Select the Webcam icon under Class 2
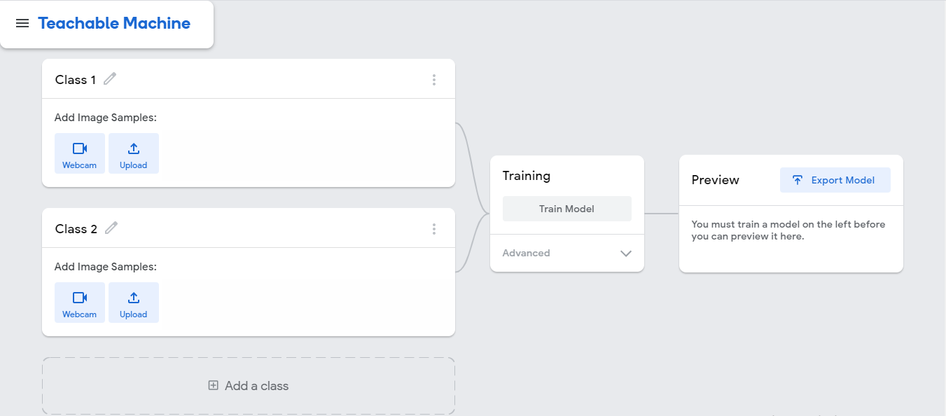The image size is (946, 416). (x=79, y=297)
